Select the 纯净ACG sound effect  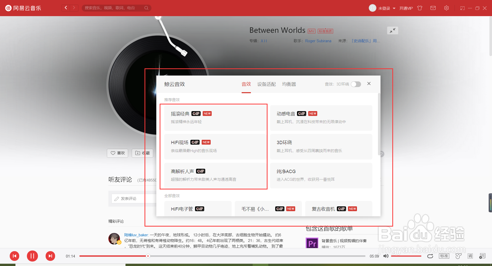[x=321, y=176]
